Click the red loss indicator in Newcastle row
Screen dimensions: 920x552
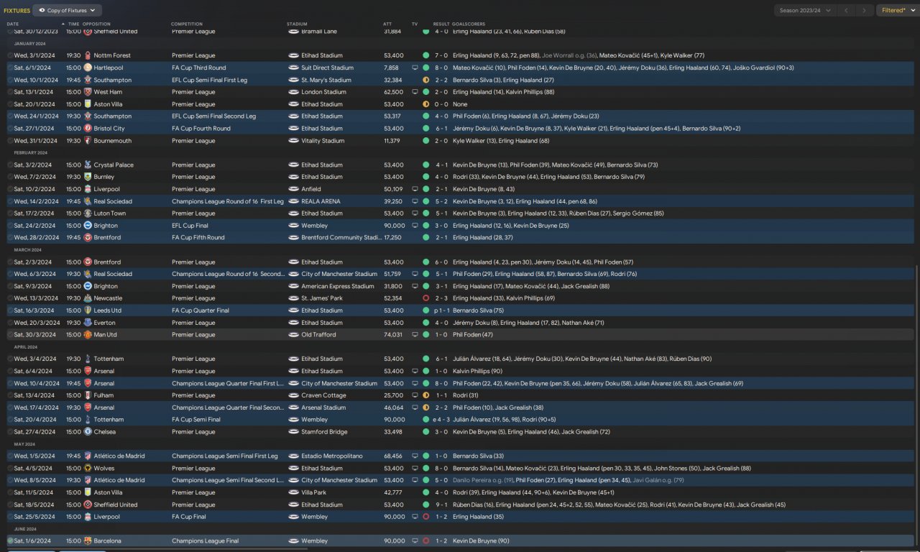point(425,298)
